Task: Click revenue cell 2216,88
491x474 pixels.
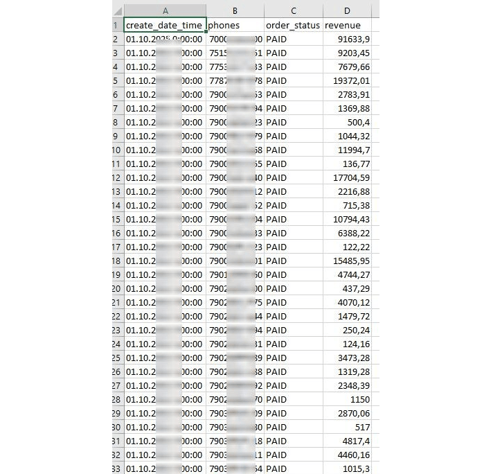Action: pos(347,191)
